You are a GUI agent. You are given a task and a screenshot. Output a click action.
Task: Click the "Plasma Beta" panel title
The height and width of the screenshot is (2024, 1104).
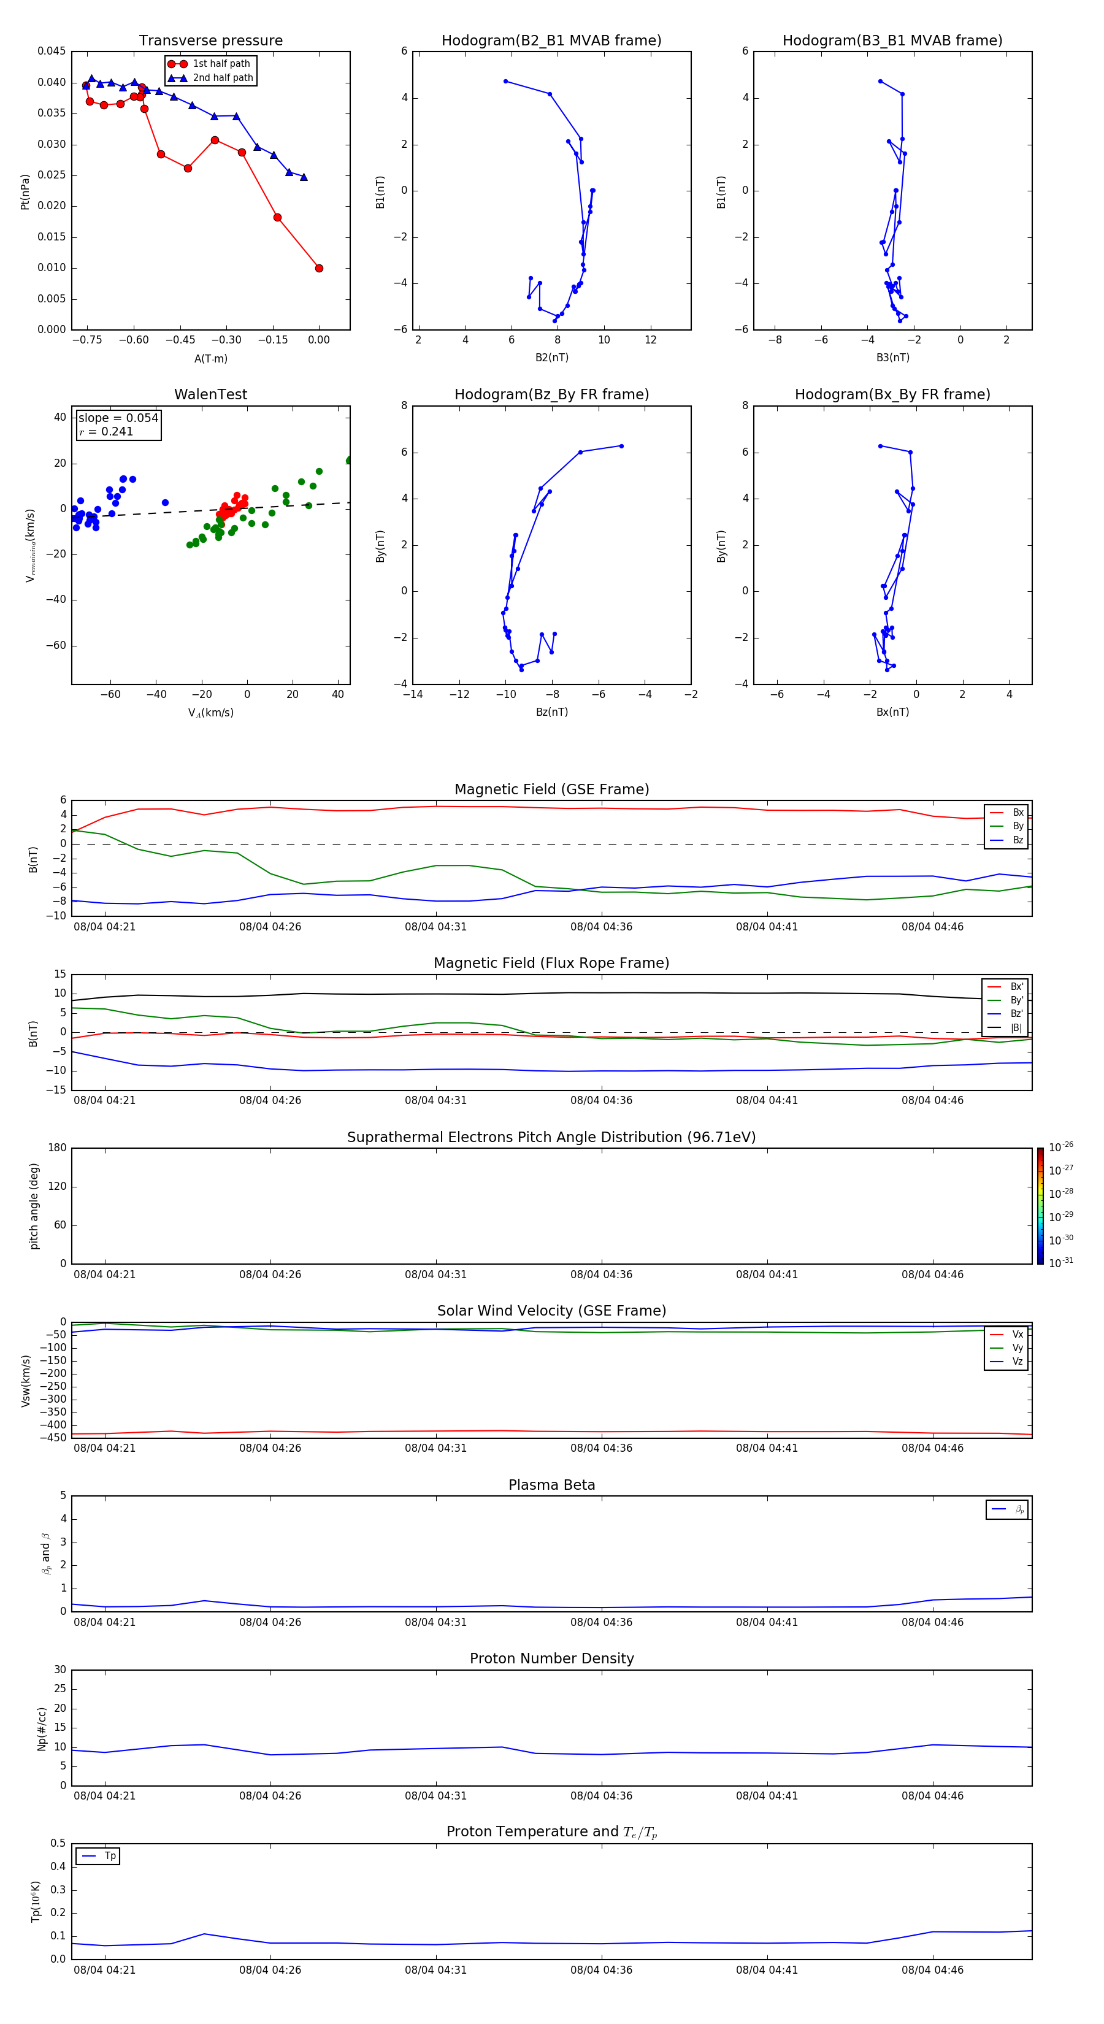click(x=551, y=1485)
